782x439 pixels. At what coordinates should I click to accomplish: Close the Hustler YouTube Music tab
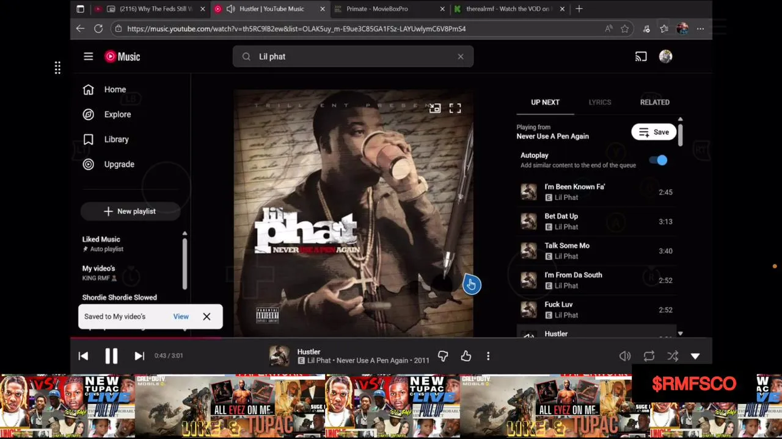(x=323, y=9)
